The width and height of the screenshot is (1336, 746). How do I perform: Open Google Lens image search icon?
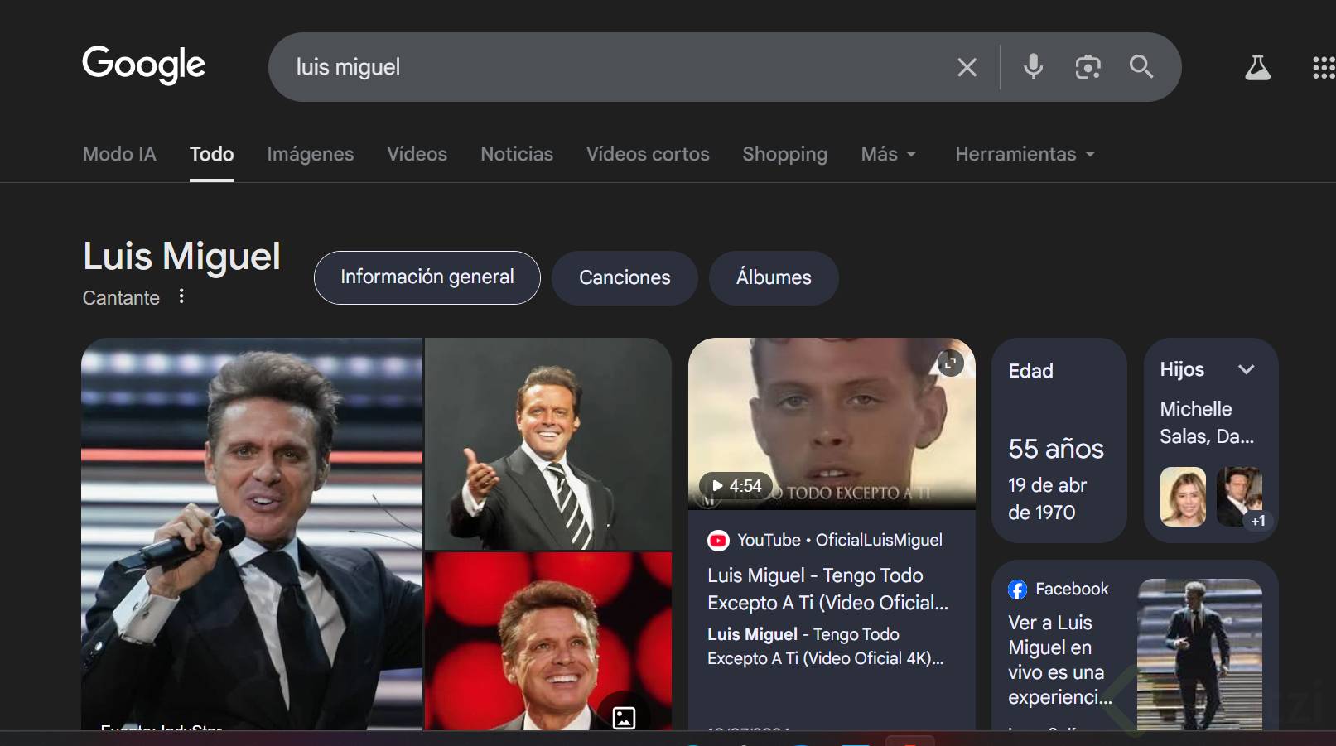point(1088,66)
